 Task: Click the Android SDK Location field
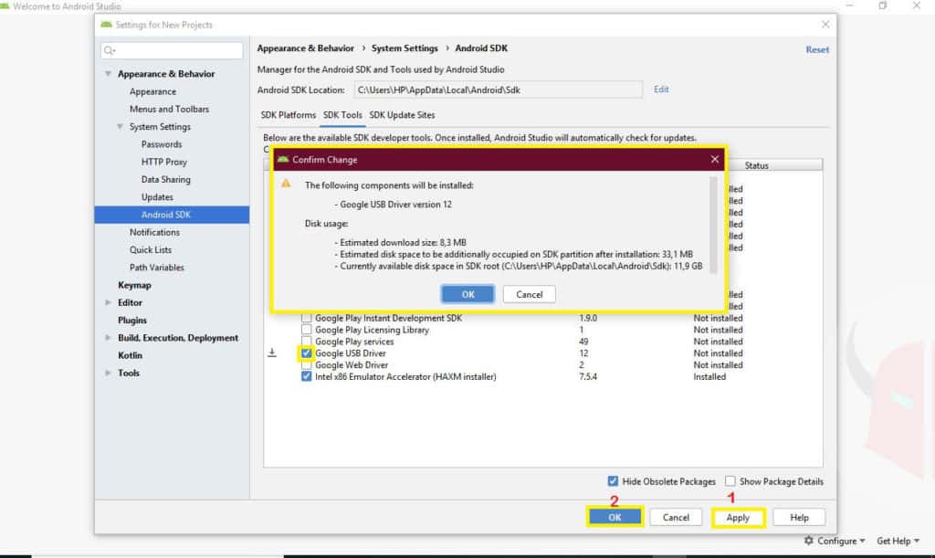coord(499,90)
